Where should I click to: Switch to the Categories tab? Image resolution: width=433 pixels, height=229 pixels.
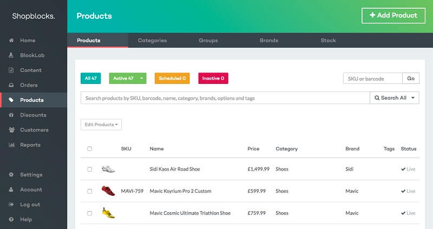[152, 40]
